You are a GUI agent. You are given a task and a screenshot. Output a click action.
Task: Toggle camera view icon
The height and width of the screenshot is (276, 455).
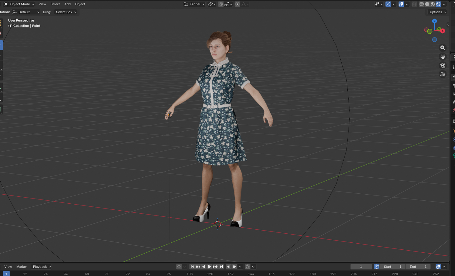(x=443, y=65)
